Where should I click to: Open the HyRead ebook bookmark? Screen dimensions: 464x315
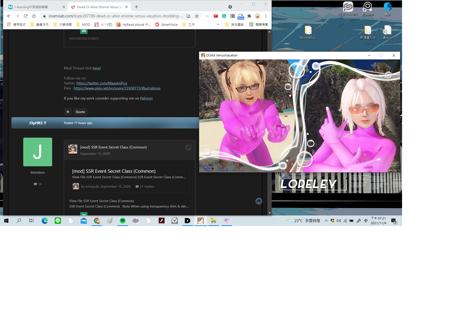click(x=134, y=24)
